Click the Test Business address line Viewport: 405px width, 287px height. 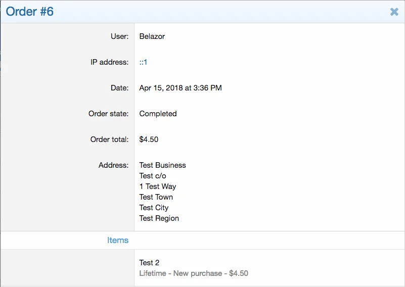[x=162, y=165]
